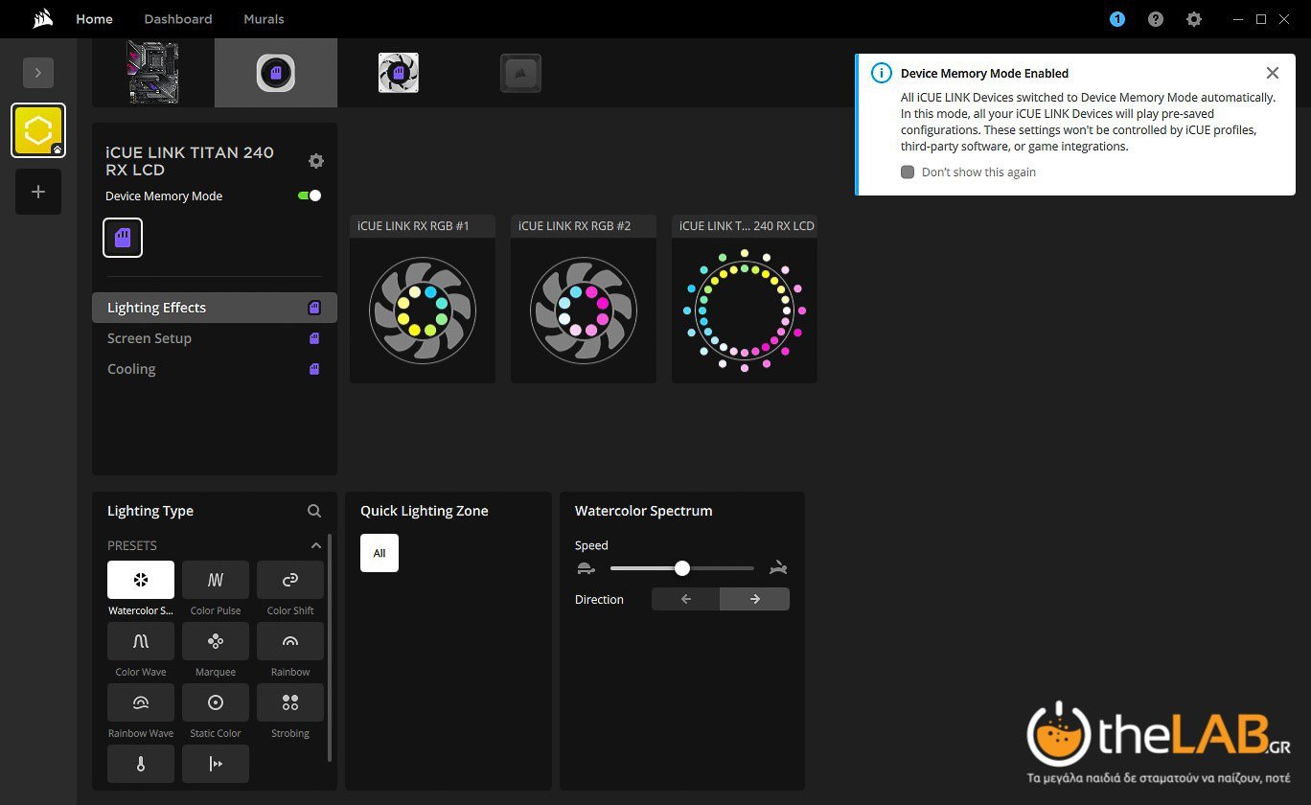The width and height of the screenshot is (1311, 805).
Task: Collapse the PRESETS section
Action: click(x=315, y=545)
